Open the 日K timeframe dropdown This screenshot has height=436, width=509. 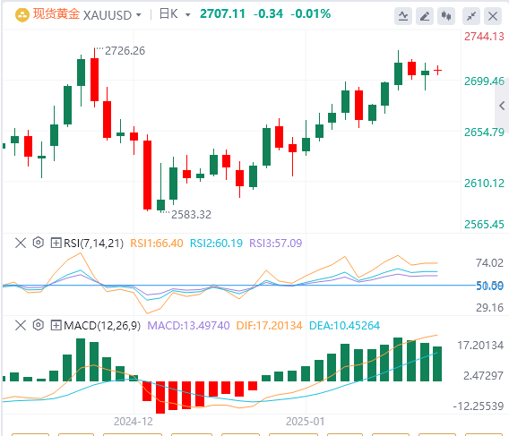175,14
